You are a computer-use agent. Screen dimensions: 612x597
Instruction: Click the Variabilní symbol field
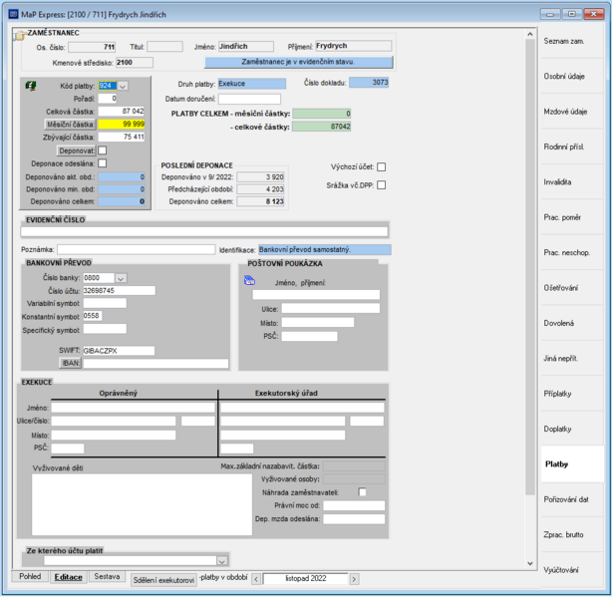105,304
